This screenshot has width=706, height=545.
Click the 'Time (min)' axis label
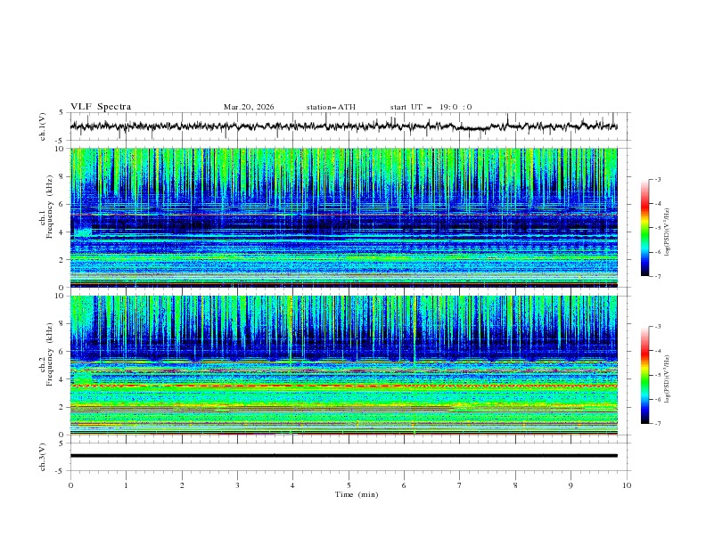pos(357,494)
